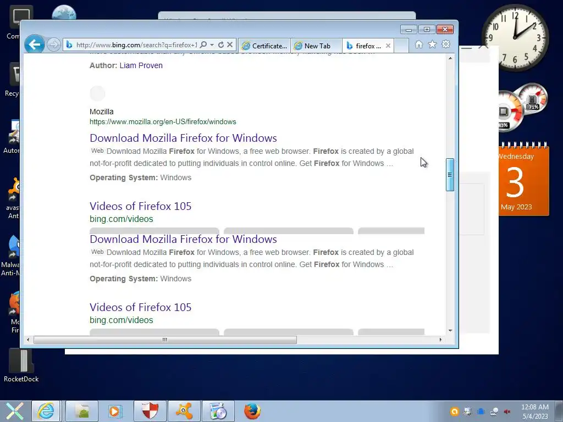
Task: Open the red-white shield taskbar icon
Action: [150, 411]
